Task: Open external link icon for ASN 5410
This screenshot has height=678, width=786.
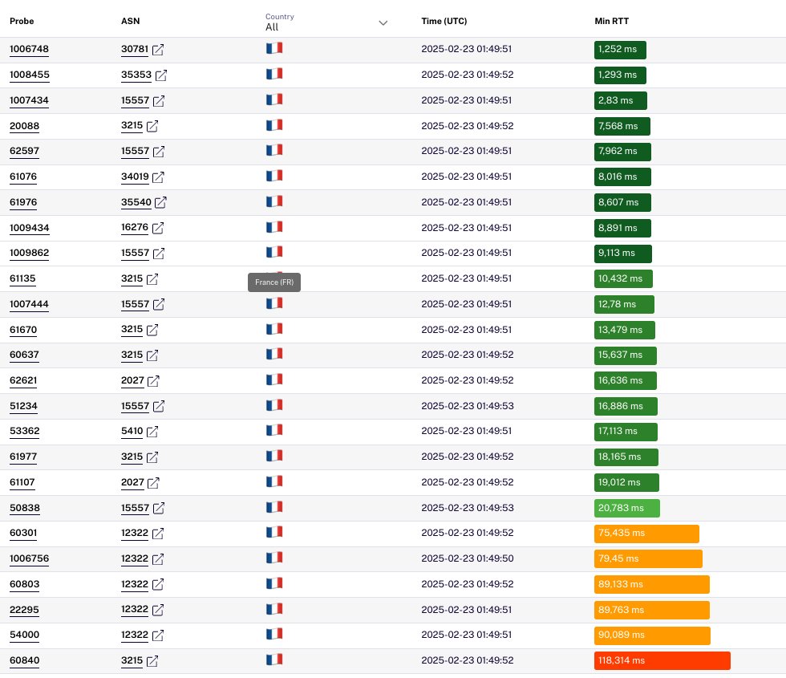Action: coord(152,432)
